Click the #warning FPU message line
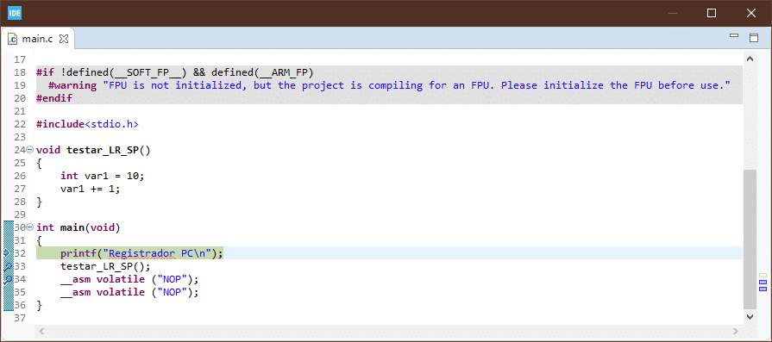Screen dimensions: 772x342 pos(389,85)
